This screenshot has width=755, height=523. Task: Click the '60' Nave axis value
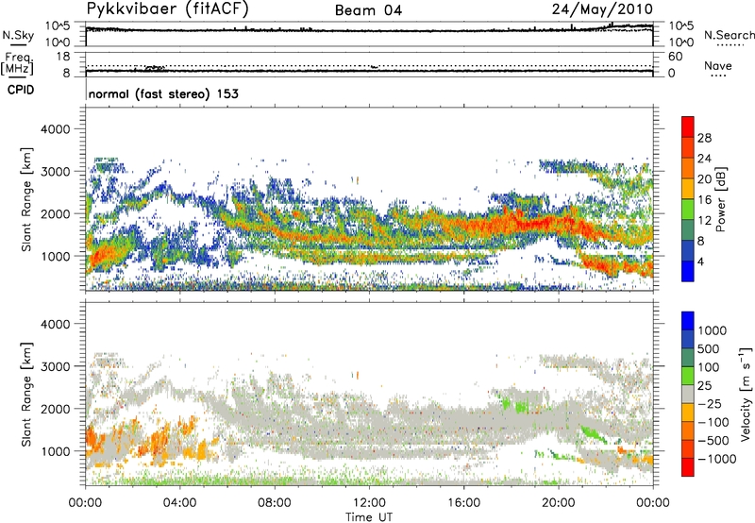[x=676, y=57]
